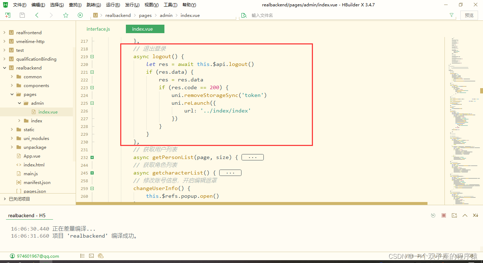
Task: Expand the components folder
Action: [12, 85]
